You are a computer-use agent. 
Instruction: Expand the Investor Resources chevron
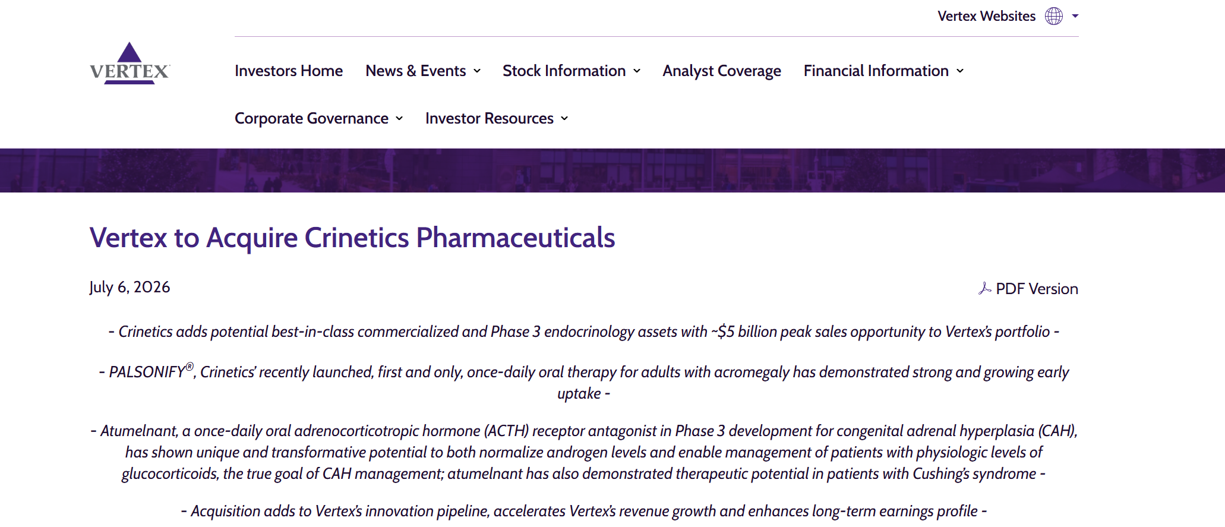pyautogui.click(x=564, y=119)
